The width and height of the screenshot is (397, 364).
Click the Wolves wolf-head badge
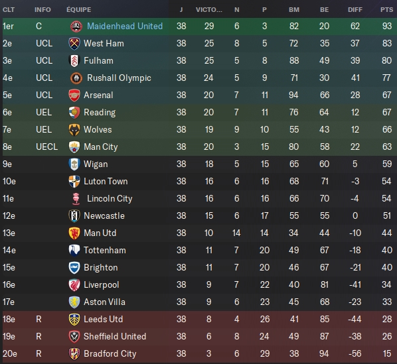74,130
